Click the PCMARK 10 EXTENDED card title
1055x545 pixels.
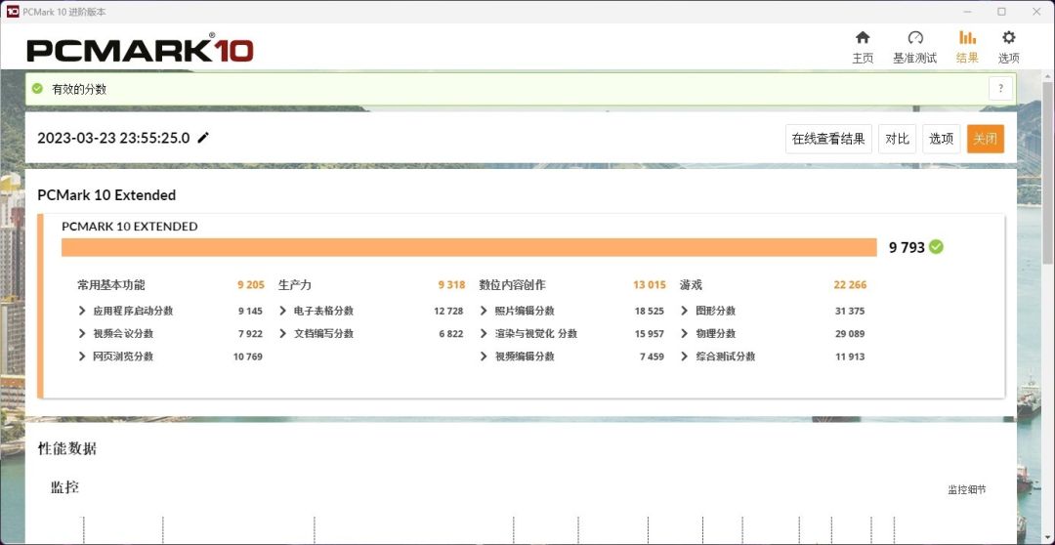pyautogui.click(x=130, y=227)
